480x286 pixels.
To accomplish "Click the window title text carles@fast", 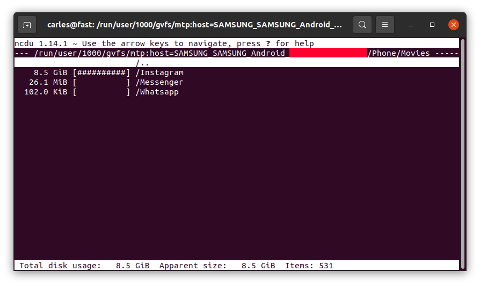I will pos(71,25).
